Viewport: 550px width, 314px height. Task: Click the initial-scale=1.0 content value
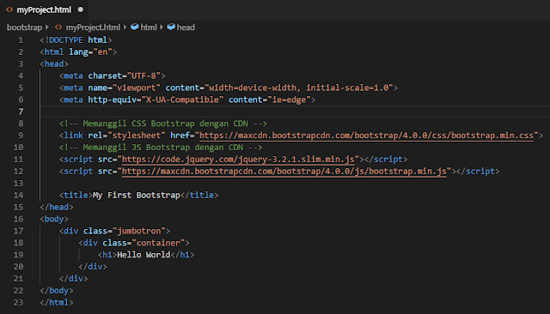click(x=347, y=88)
